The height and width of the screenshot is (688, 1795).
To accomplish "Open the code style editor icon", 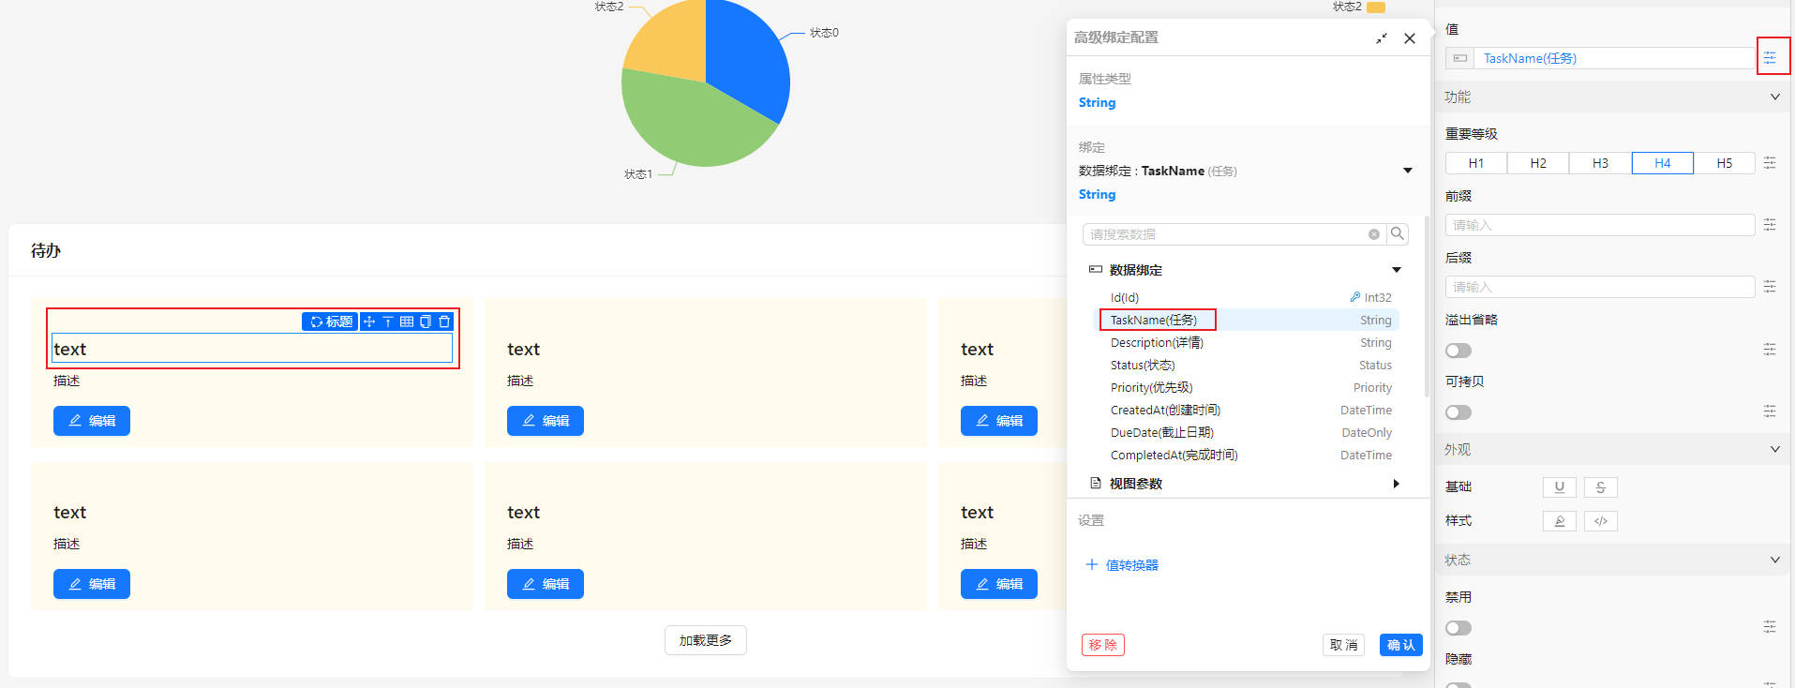I will coord(1600,521).
